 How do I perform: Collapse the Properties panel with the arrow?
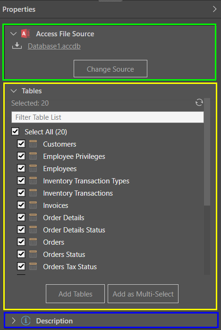point(214,9)
